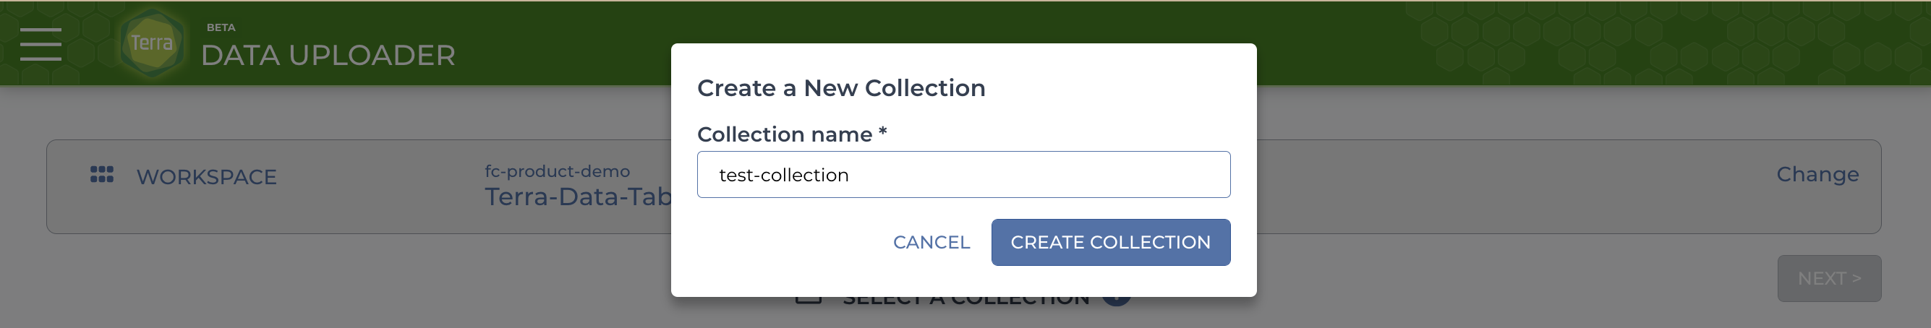Select the fc-product-demo namespace text

(557, 171)
